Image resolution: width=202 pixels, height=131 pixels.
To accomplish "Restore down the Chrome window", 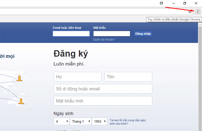I will tap(185, 3).
